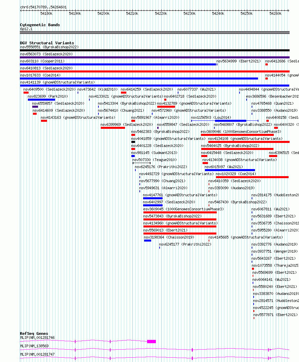The height and width of the screenshot is (362, 299).
Task: Click nsv4765468 (Quan2021) label
Action: point(272,103)
